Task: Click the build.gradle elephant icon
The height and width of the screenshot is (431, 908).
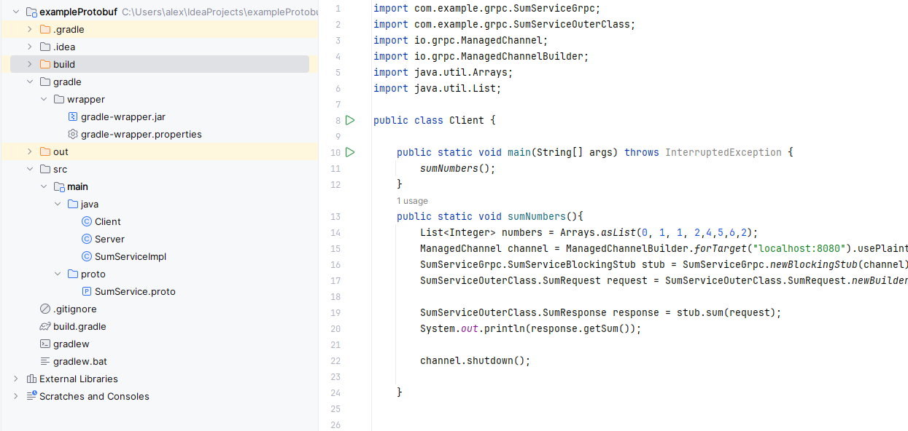Action: click(45, 327)
